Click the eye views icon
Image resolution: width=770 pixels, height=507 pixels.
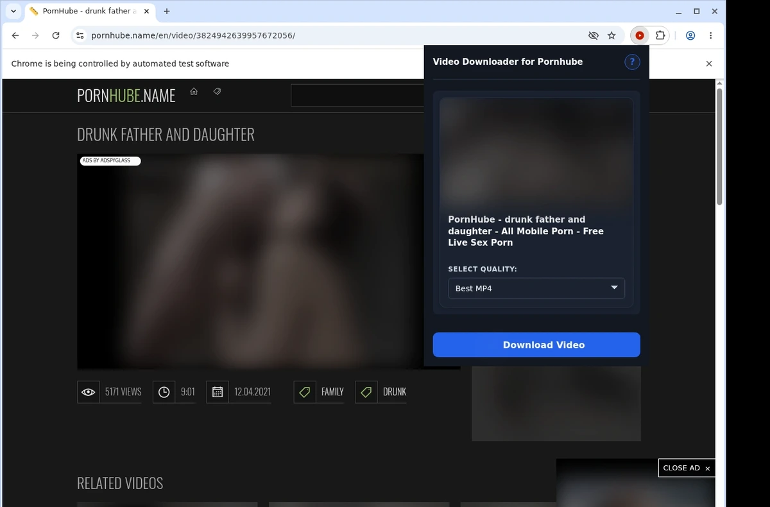89,391
